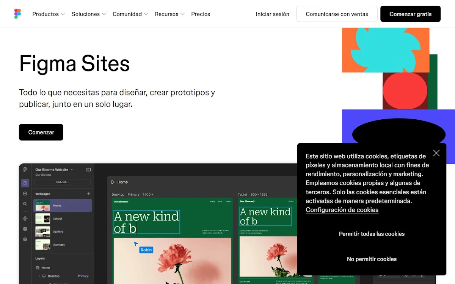Click the Figma logo in the header
The height and width of the screenshot is (284, 455).
(17, 14)
